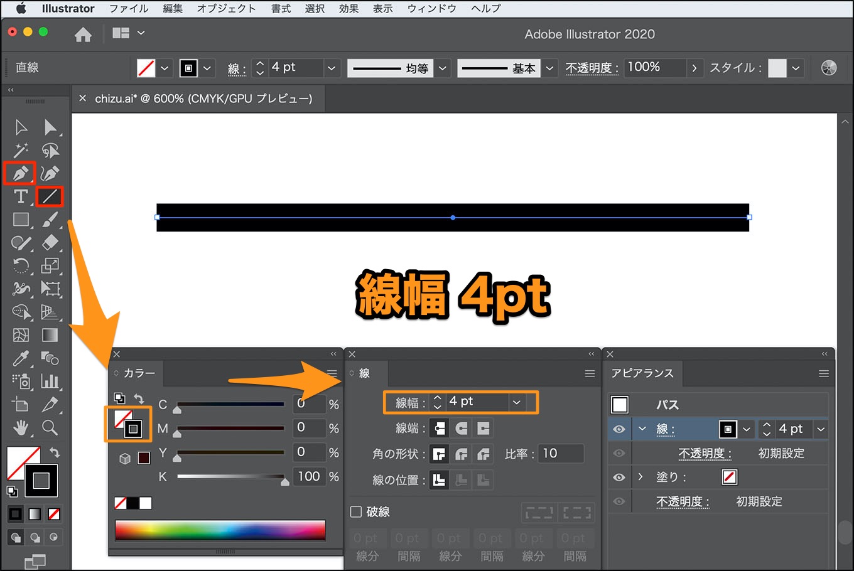Open ファイル menu
Viewport: 854px width, 571px height.
(x=129, y=9)
